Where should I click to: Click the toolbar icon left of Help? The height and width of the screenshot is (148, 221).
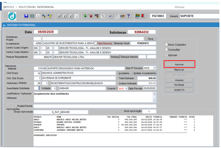123,16
